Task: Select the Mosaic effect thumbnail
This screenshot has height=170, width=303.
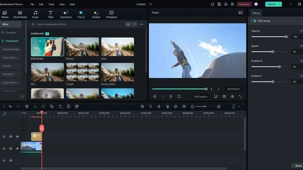Action: [82, 47]
